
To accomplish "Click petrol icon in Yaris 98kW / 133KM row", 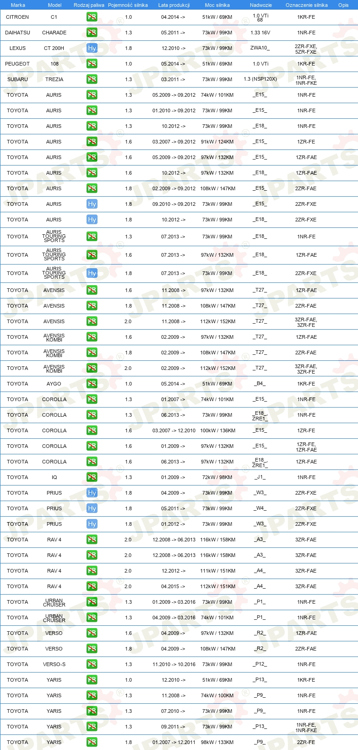I will tap(92, 742).
